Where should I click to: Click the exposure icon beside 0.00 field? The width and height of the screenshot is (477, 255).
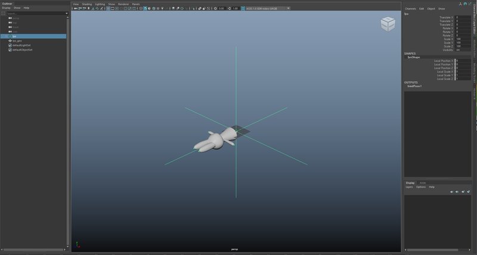[215, 8]
